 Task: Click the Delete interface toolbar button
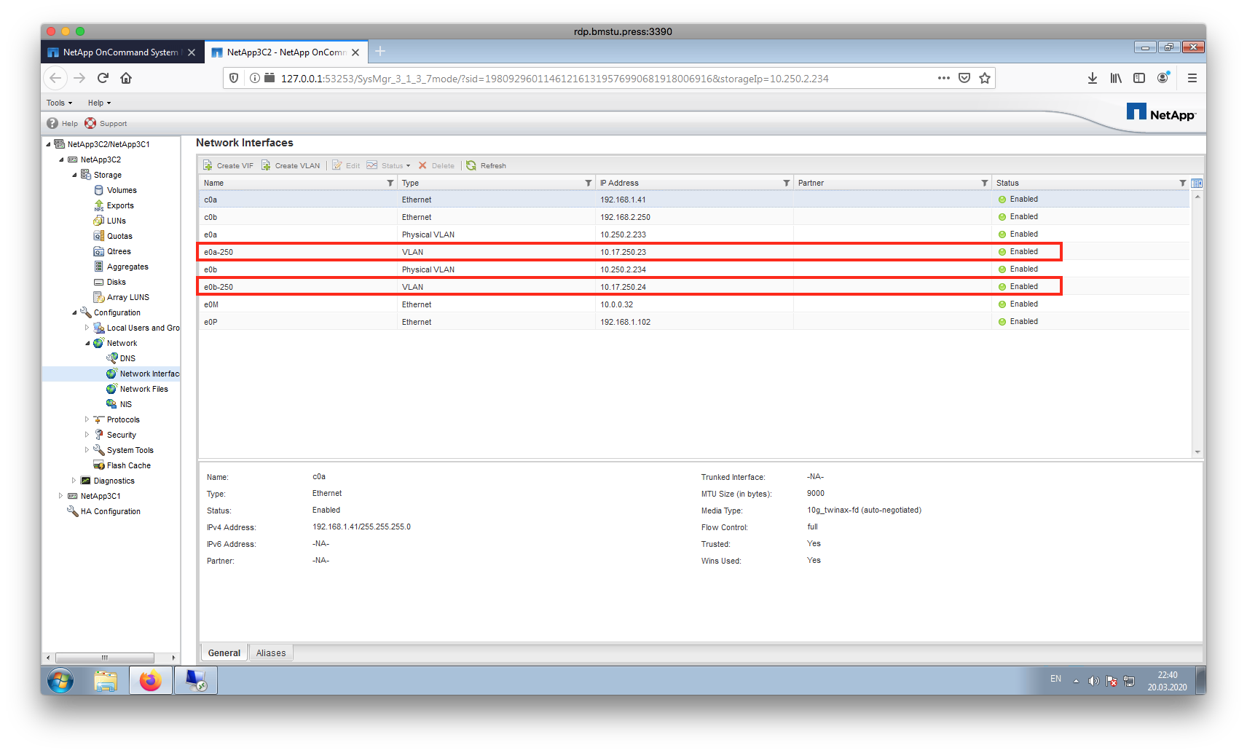[x=436, y=165]
